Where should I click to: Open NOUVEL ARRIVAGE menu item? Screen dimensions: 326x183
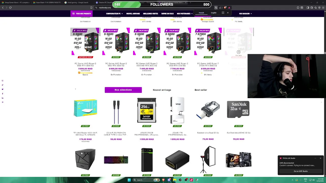(133, 13)
